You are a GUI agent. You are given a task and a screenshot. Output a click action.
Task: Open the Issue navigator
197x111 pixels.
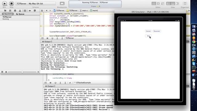(x=20, y=10)
